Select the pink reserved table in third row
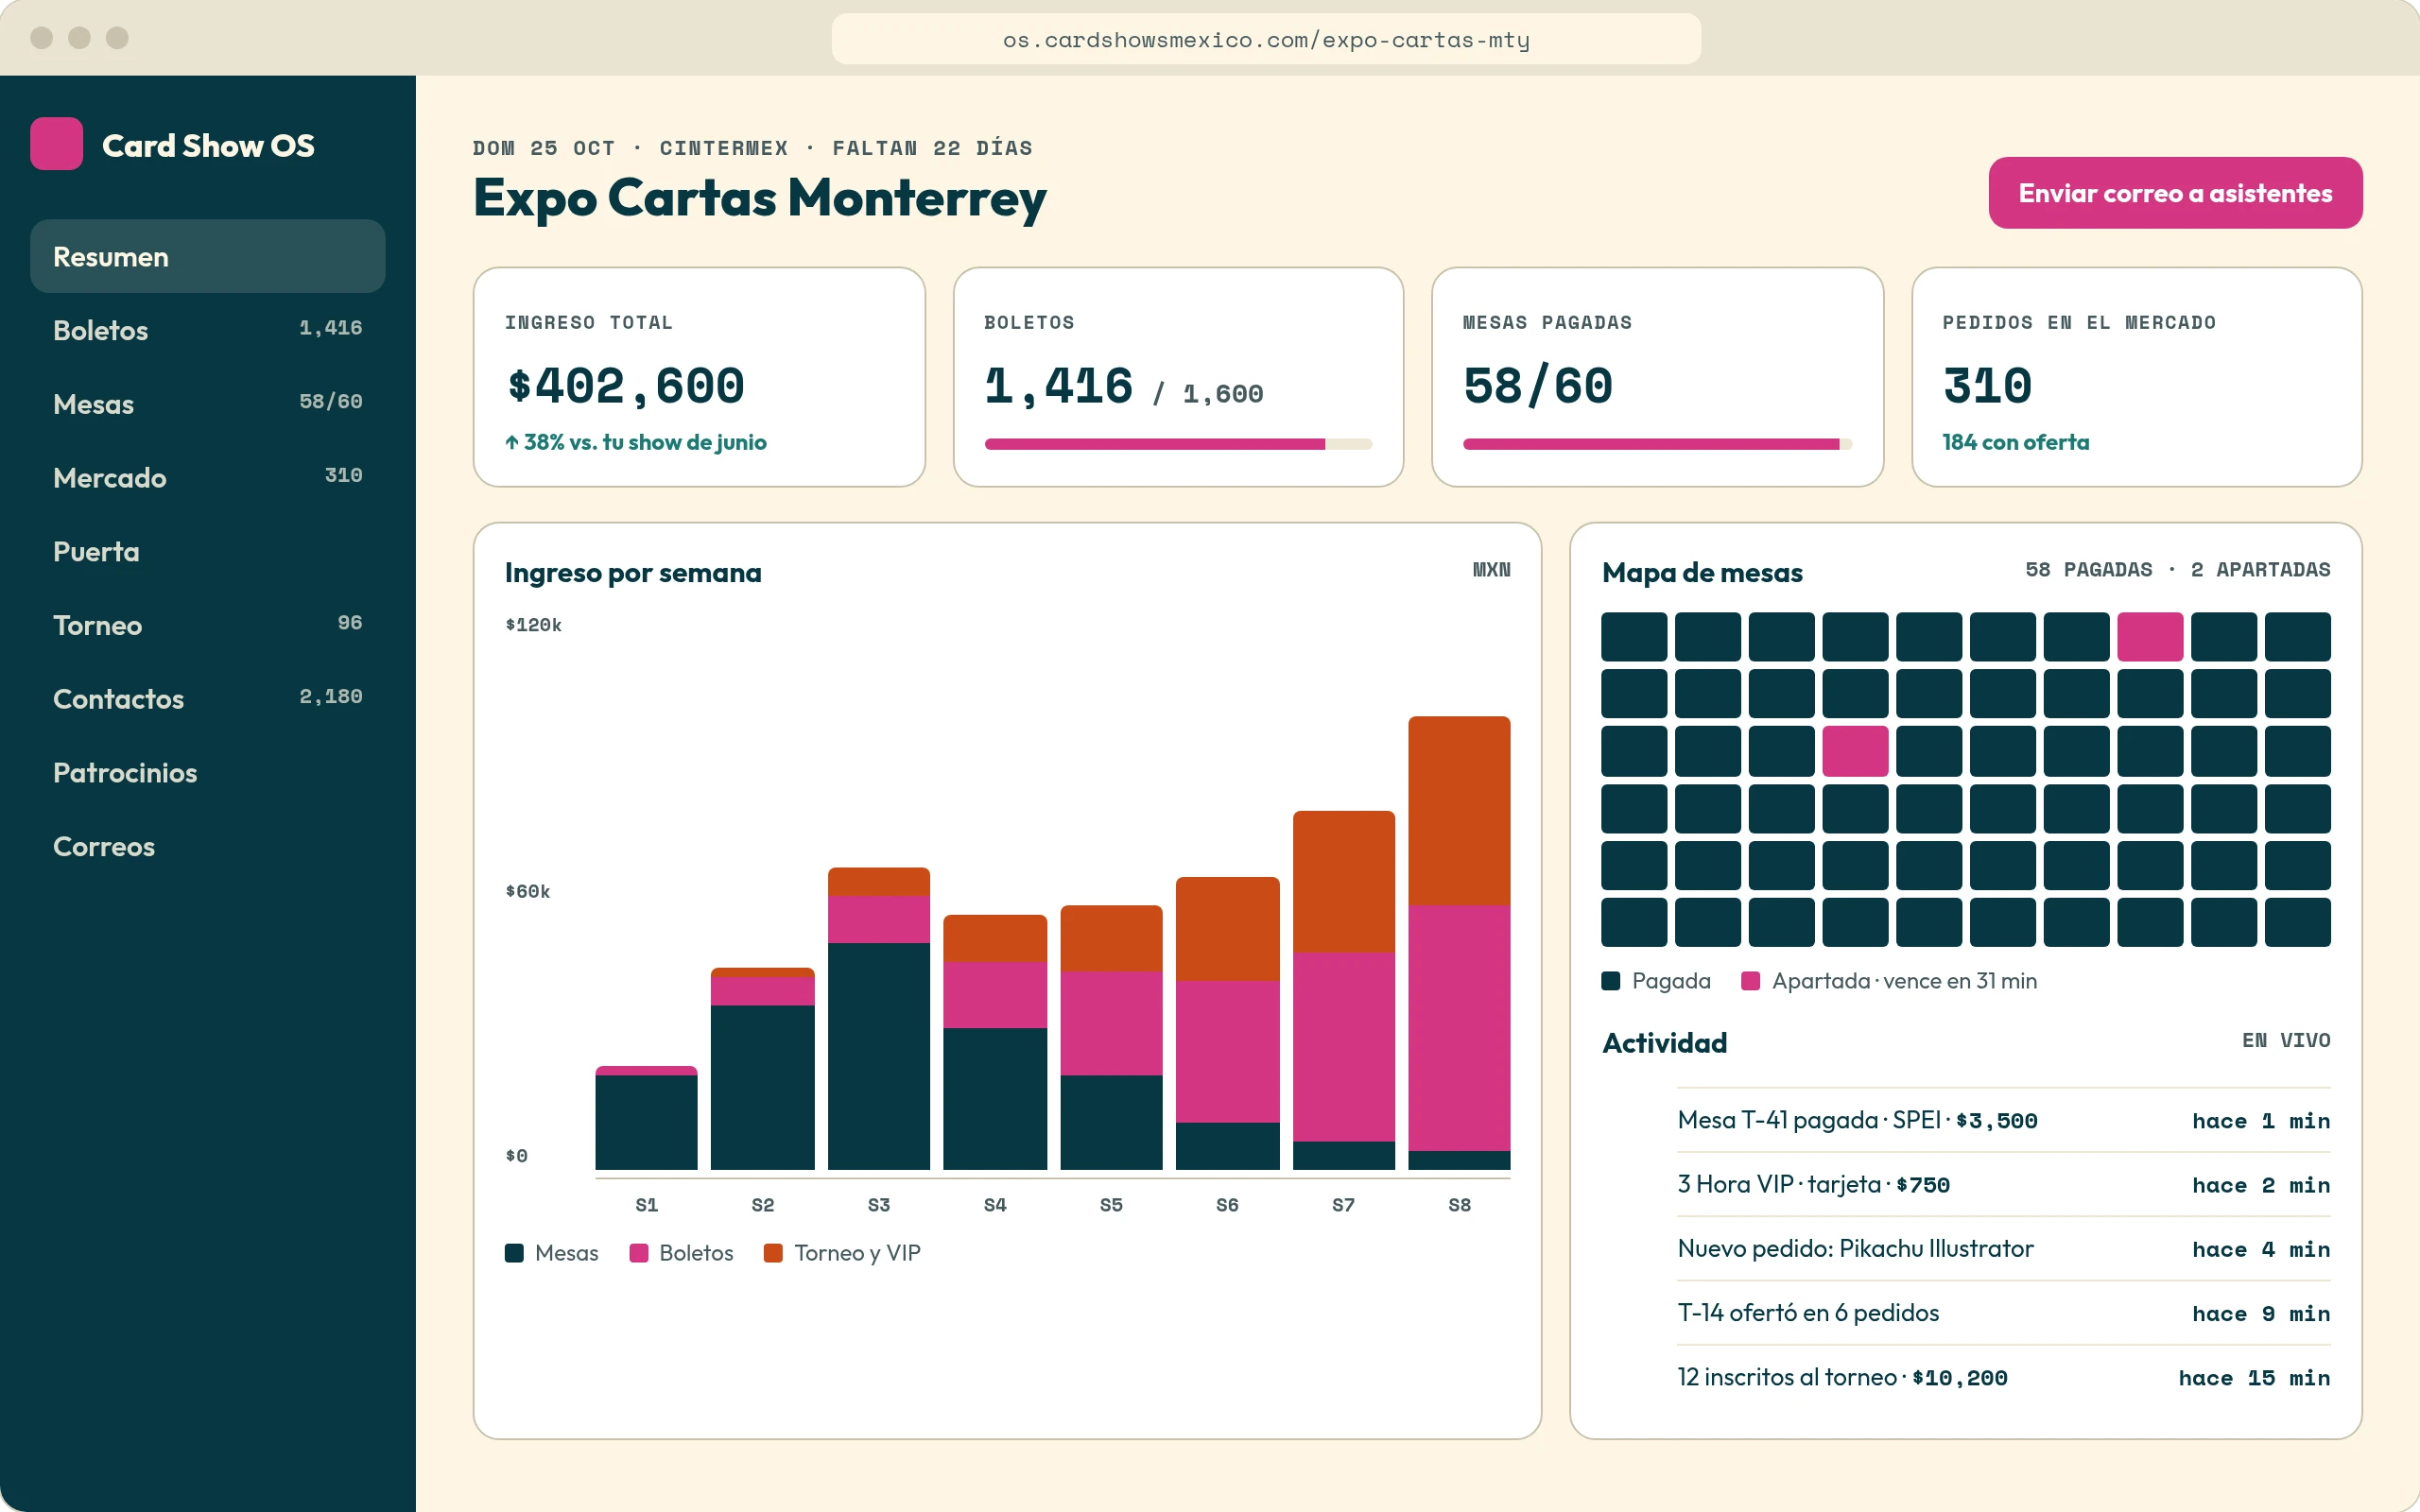Viewport: 2420px width, 1512px height. 1855,751
